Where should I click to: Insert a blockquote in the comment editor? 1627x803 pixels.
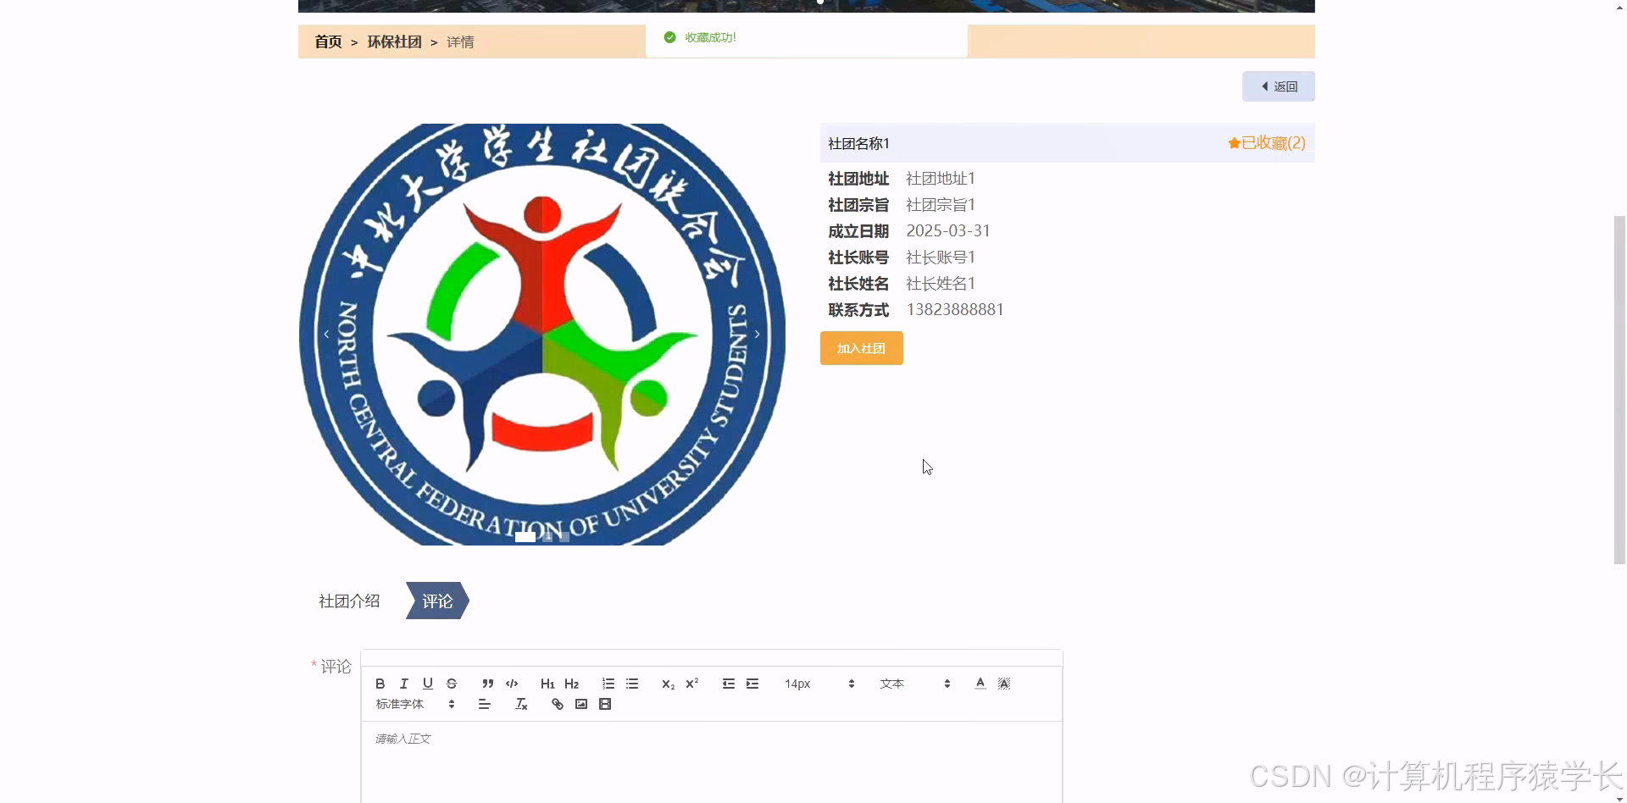click(x=488, y=684)
